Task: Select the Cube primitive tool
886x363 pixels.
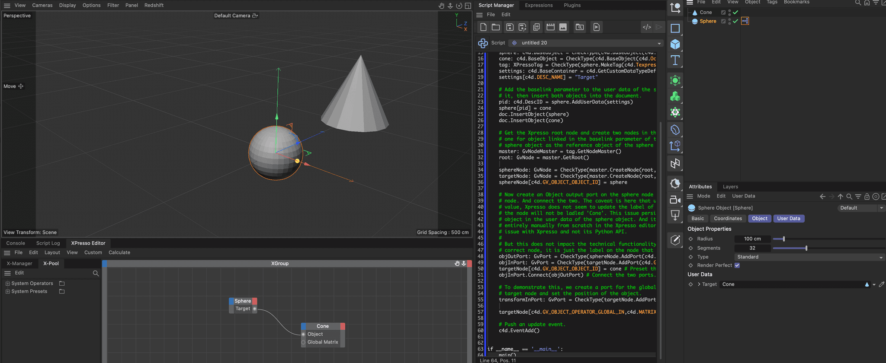Action: coord(675,44)
